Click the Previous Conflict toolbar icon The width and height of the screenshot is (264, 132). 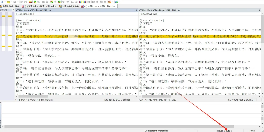pos(47,2)
